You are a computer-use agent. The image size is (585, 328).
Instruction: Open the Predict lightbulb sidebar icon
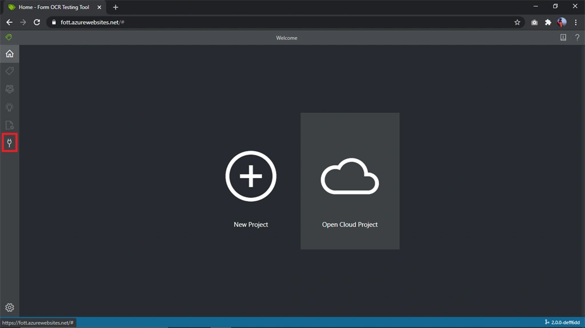9,107
